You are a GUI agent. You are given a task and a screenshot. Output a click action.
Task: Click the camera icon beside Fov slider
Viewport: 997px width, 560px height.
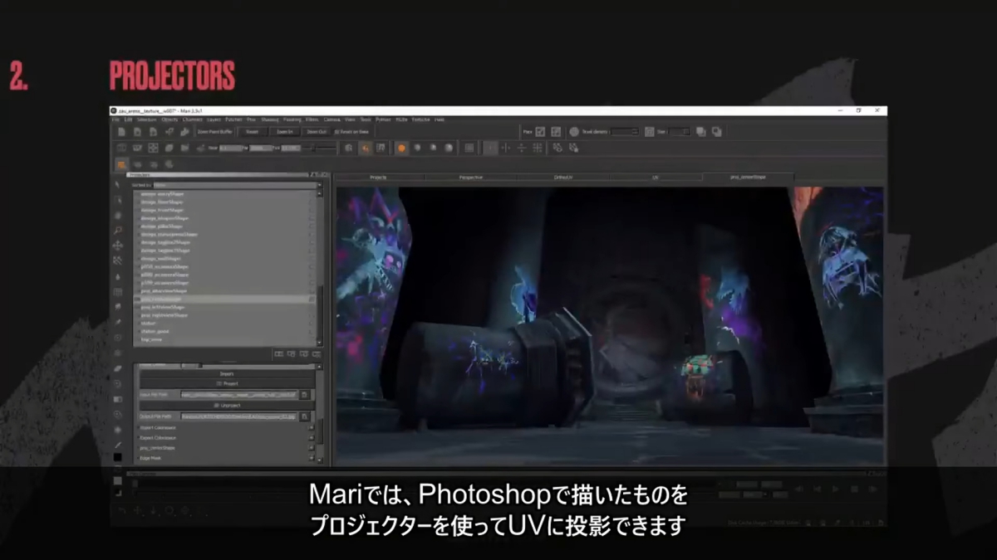(348, 149)
